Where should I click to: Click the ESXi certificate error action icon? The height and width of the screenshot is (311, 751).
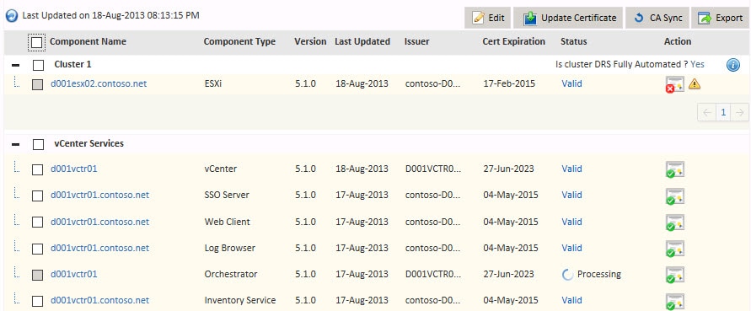(x=675, y=84)
